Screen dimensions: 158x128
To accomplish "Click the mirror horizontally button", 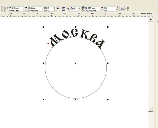I will point(63,8).
